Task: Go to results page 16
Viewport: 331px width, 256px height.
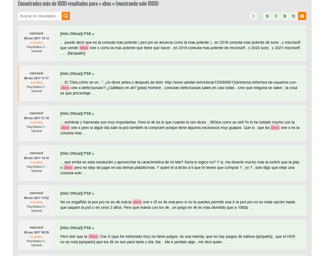Action: [267, 16]
